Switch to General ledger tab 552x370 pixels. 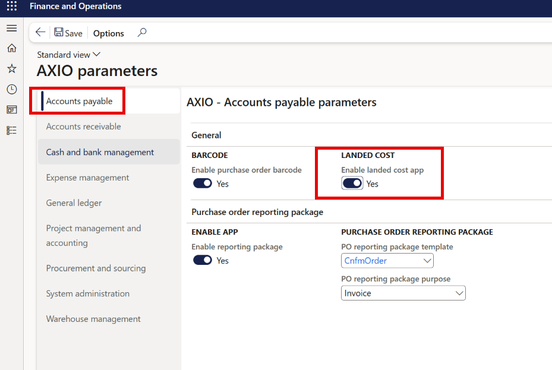(x=74, y=203)
